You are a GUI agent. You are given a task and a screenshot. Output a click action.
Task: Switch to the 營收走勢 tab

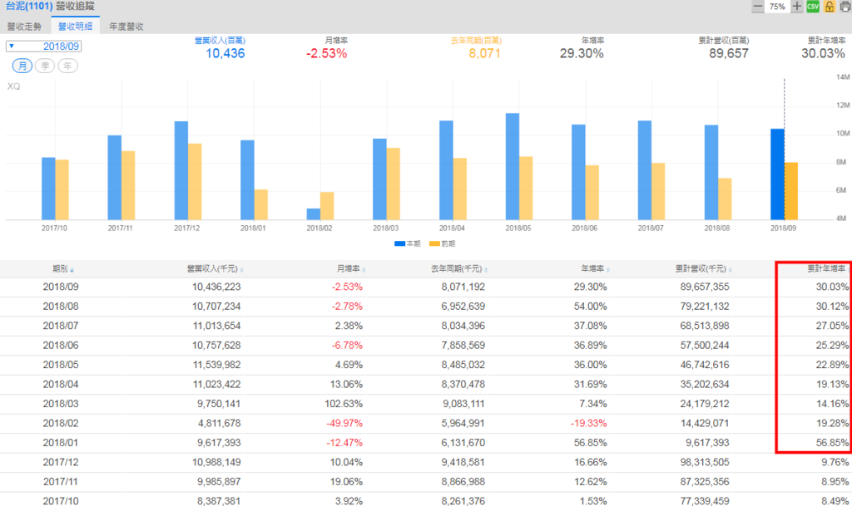tap(24, 26)
